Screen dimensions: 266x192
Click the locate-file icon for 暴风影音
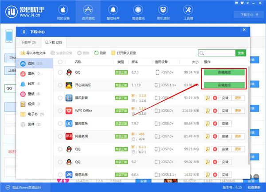pos(207,98)
